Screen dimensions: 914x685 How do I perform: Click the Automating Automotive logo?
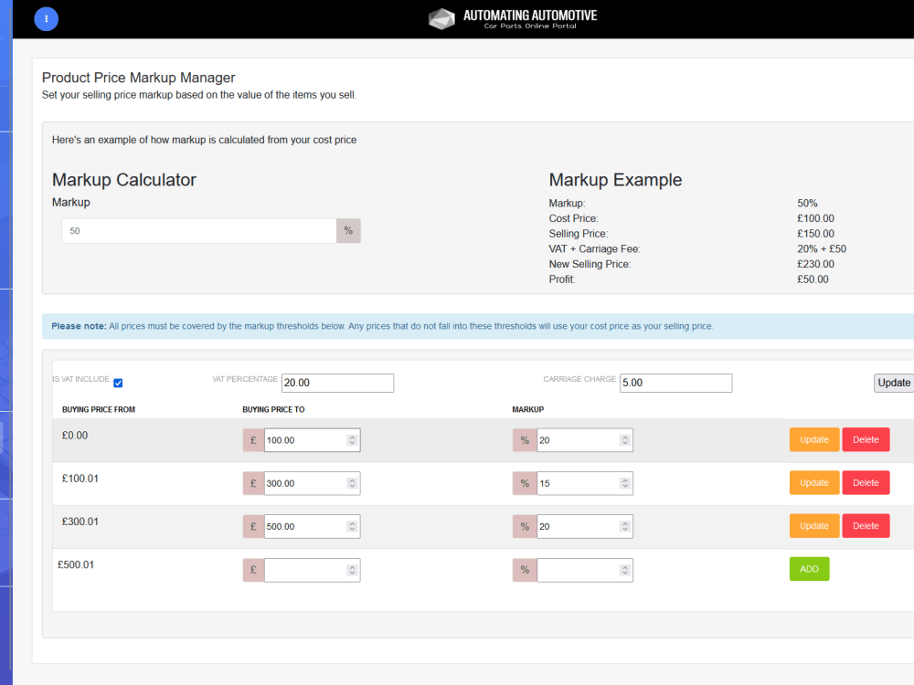coord(513,18)
